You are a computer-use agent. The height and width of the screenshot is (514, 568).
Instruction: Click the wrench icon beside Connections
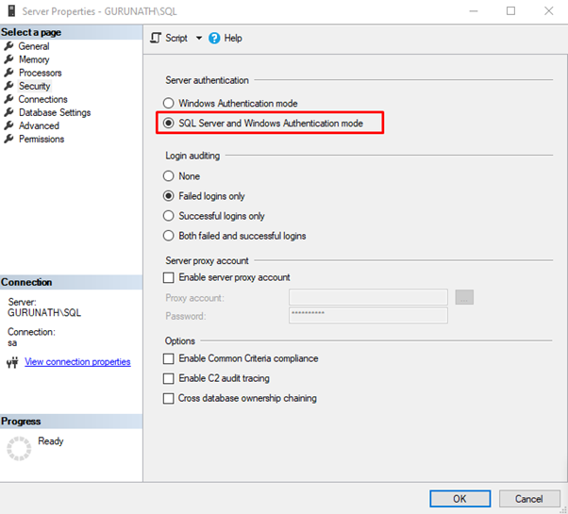pos(8,99)
